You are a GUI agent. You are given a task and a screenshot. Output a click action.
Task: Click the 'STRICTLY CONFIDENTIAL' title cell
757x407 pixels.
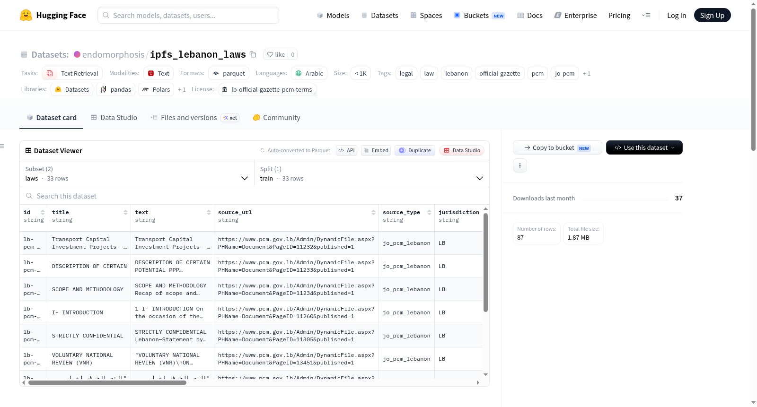(x=89, y=336)
